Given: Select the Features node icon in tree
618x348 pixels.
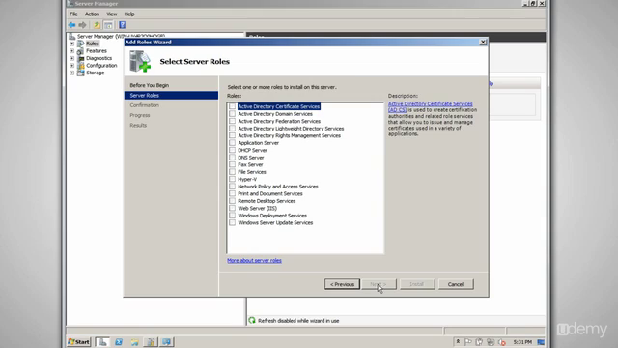Looking at the screenshot, I should (81, 51).
